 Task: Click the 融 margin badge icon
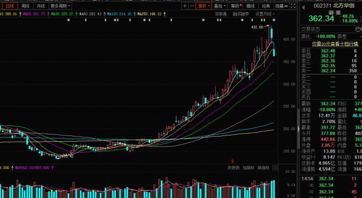pyautogui.click(x=331, y=13)
